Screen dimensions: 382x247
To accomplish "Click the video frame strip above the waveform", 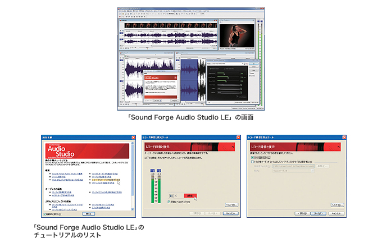I will click(x=171, y=25).
